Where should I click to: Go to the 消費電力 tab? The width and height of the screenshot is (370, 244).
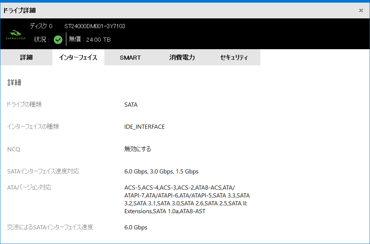(x=182, y=57)
